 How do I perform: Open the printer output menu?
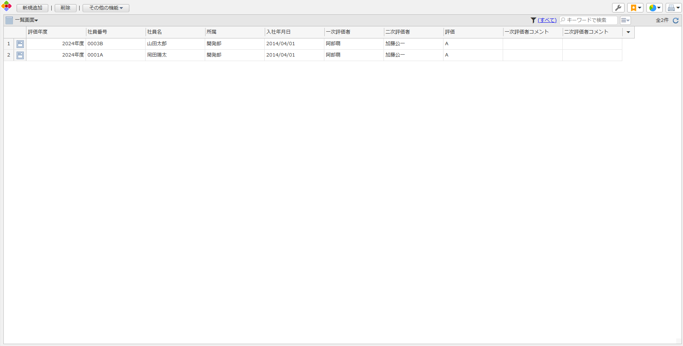(x=673, y=8)
